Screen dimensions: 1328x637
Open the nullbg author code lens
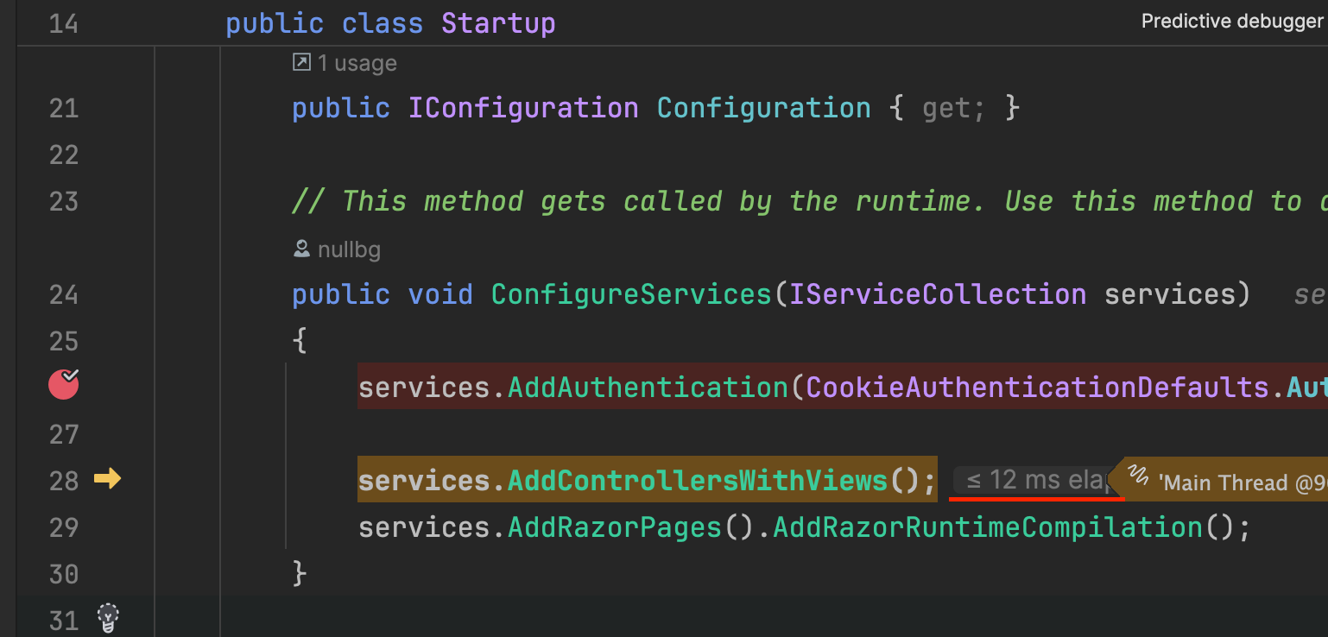coord(349,250)
